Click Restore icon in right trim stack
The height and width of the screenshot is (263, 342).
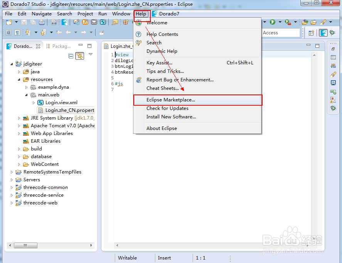tap(333, 49)
